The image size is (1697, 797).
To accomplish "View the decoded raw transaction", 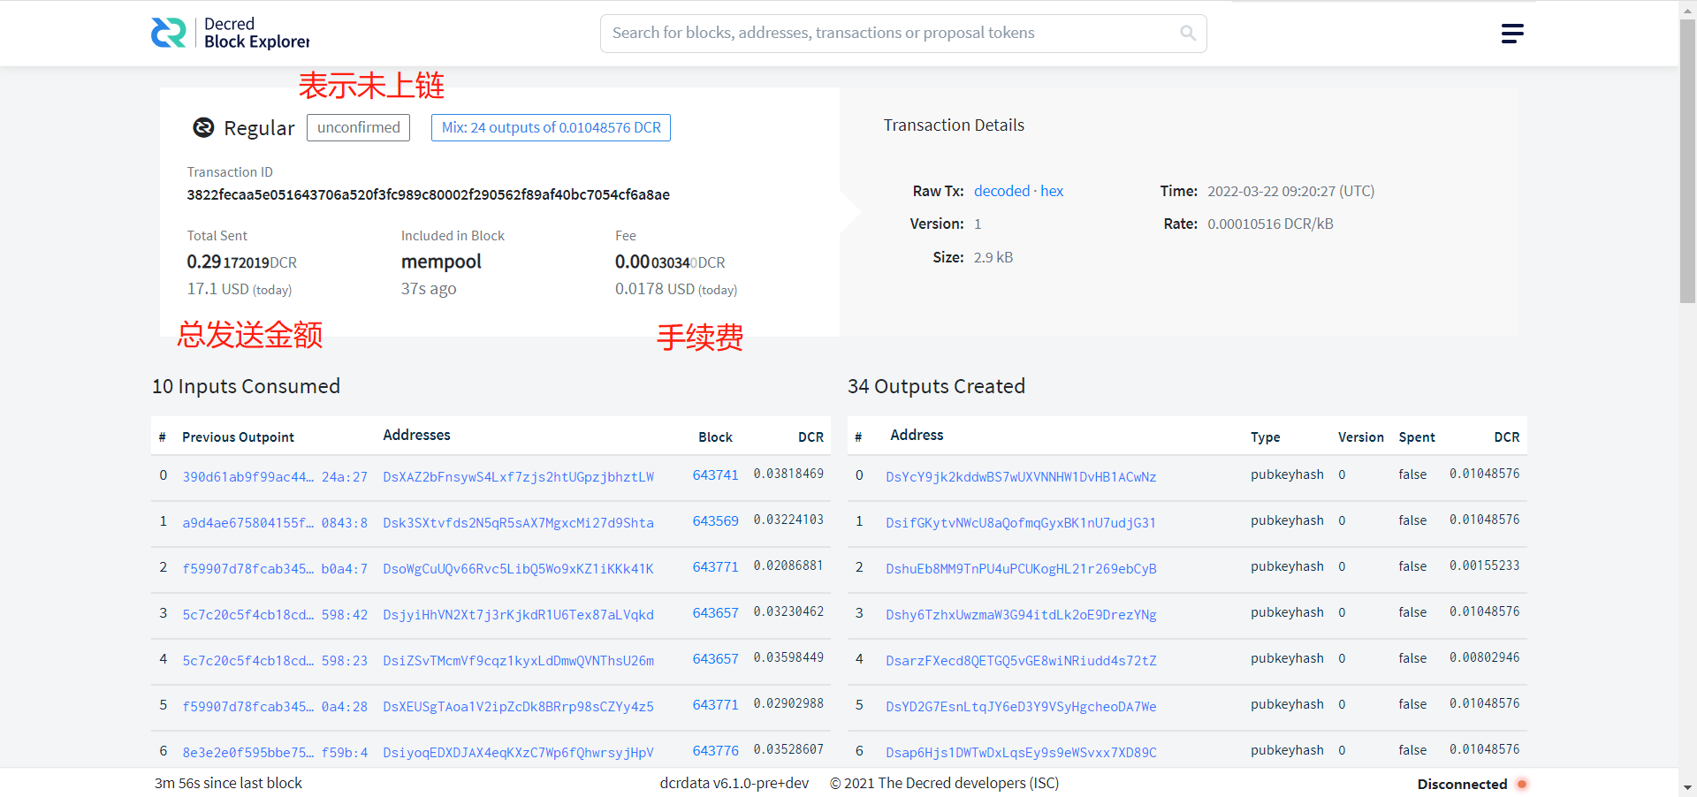I will click(1001, 191).
